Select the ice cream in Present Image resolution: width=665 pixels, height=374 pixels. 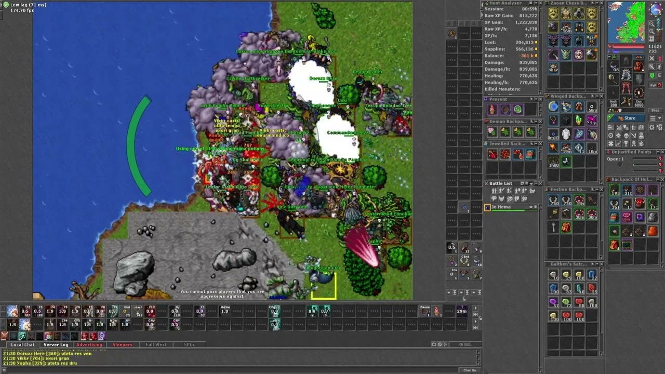pyautogui.click(x=493, y=110)
